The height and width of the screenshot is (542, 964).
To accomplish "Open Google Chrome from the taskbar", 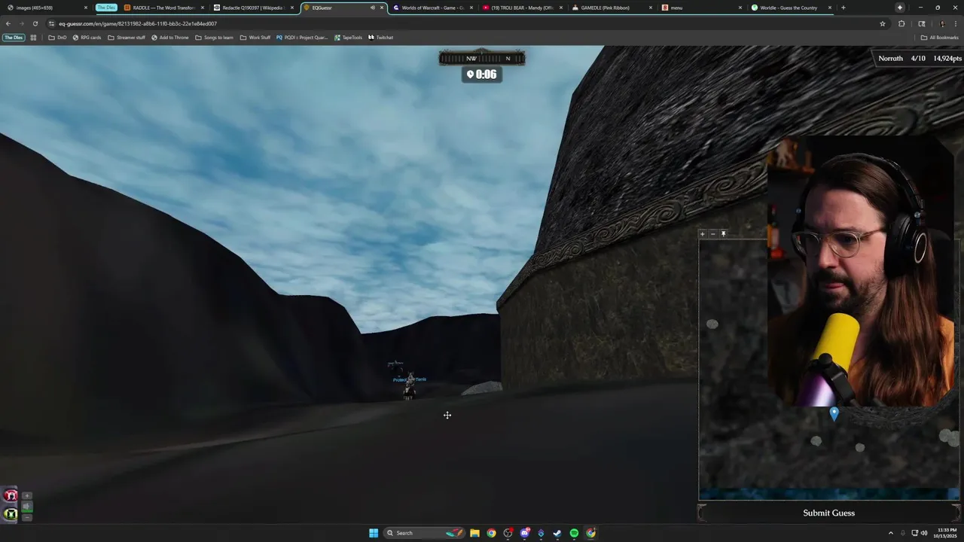I will (491, 533).
